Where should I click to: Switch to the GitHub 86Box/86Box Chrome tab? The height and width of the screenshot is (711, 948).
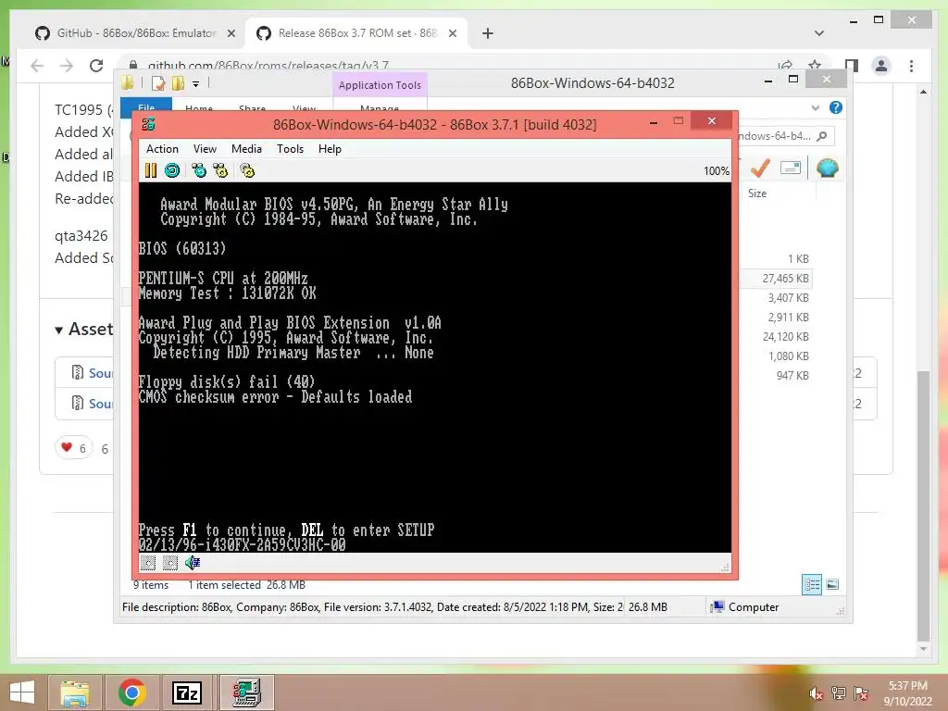[135, 33]
